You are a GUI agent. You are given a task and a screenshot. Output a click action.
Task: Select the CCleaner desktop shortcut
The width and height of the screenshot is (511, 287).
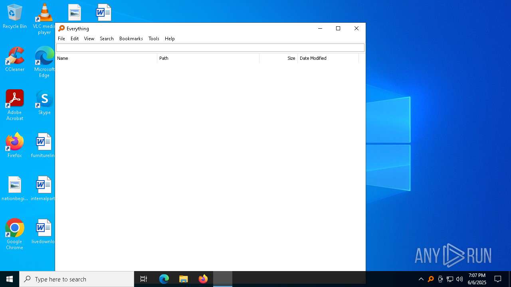(15, 59)
